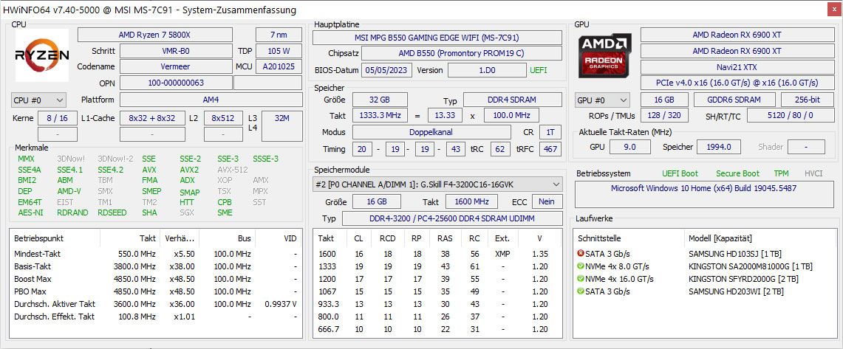
Task: Click the GDDR6 SDRAM memory type field
Action: (734, 100)
